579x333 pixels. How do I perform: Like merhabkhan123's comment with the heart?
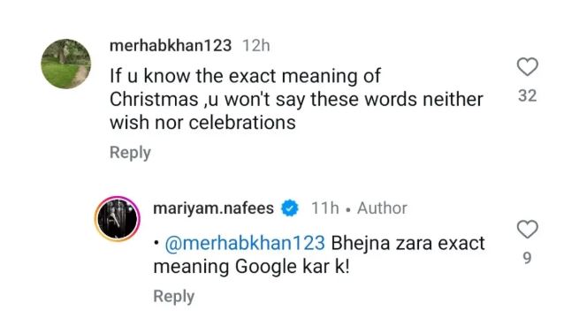(527, 67)
